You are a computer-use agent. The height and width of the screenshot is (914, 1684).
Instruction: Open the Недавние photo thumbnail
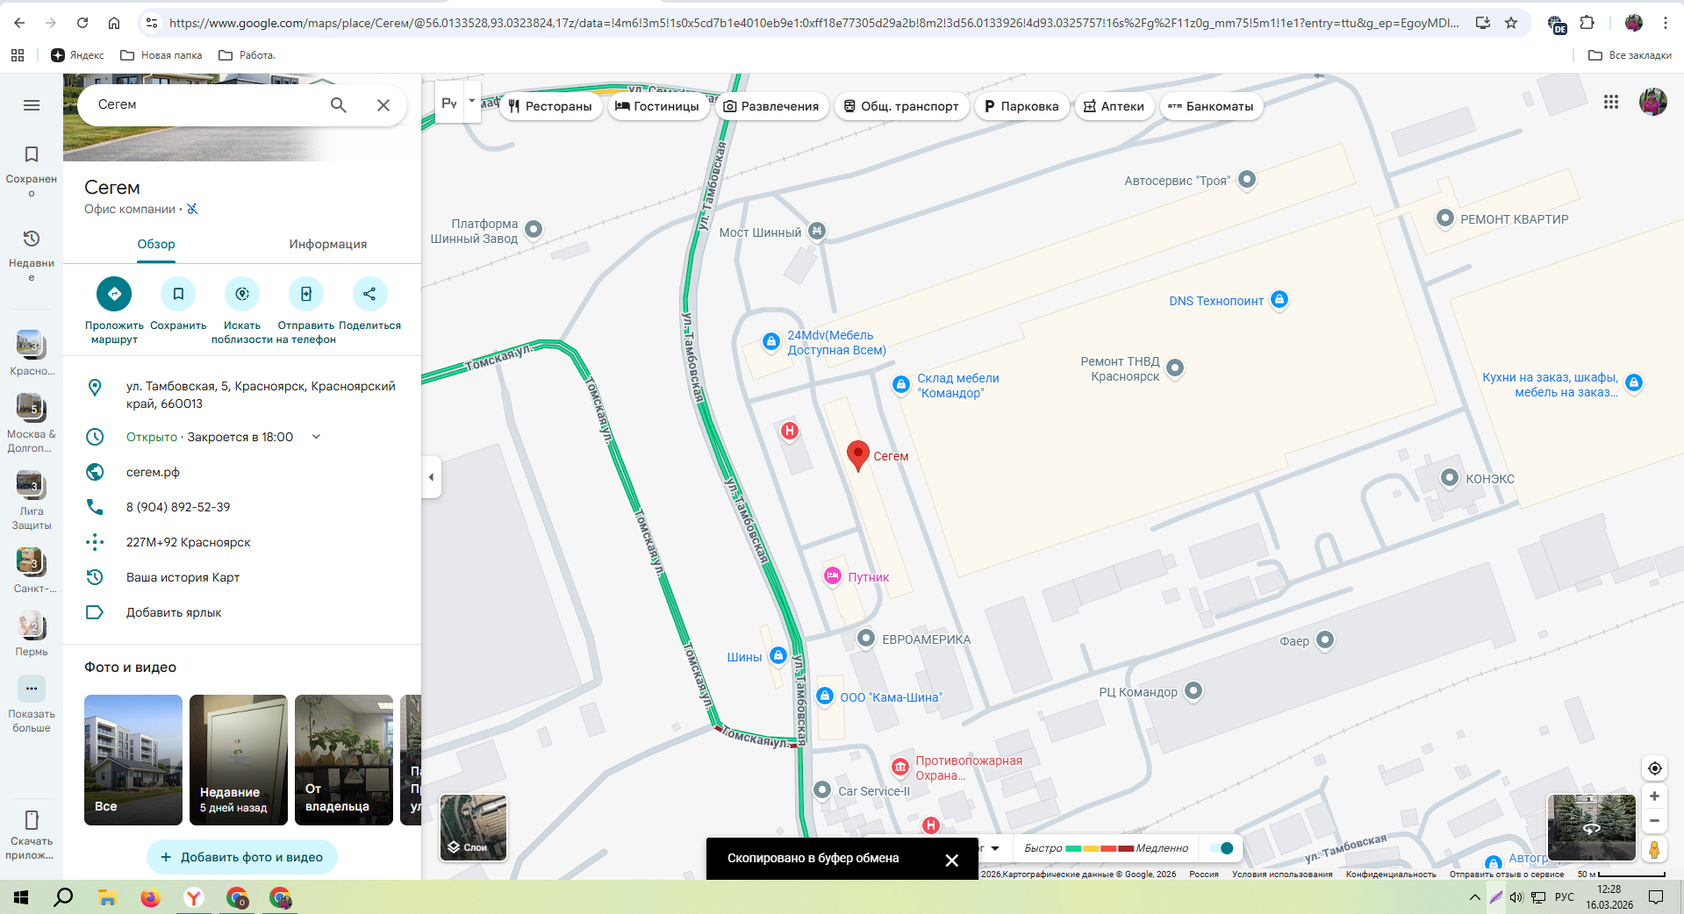point(239,760)
